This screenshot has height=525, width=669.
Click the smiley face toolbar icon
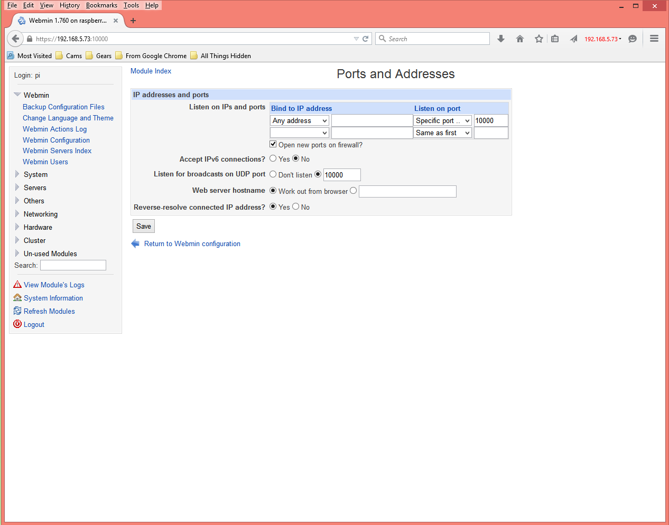pos(633,39)
